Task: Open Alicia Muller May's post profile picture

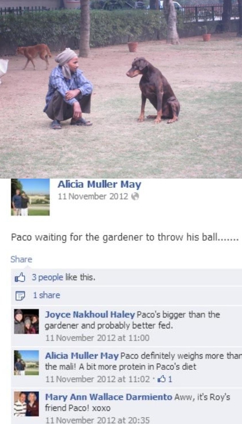Action: point(30,197)
